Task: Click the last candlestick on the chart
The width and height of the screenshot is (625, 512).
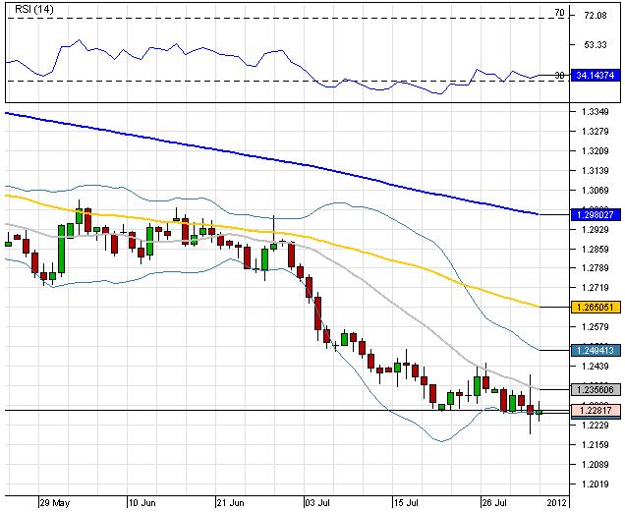Action: pos(539,413)
